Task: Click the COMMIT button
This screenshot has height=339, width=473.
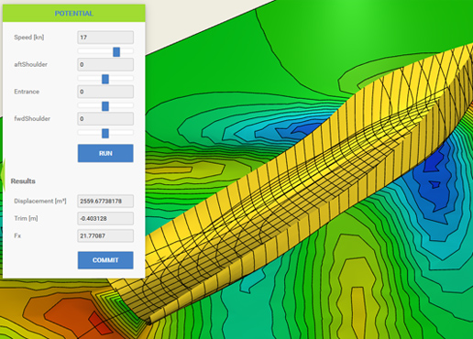Action: click(x=105, y=260)
